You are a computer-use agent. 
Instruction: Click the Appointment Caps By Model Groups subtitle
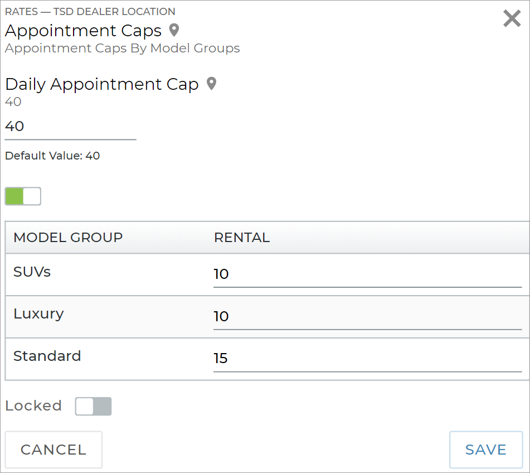pos(122,49)
